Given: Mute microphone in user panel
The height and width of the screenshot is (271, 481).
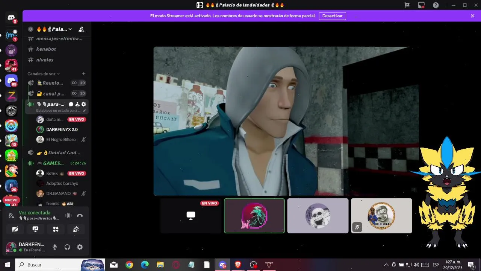Looking at the screenshot, I should tap(55, 247).
